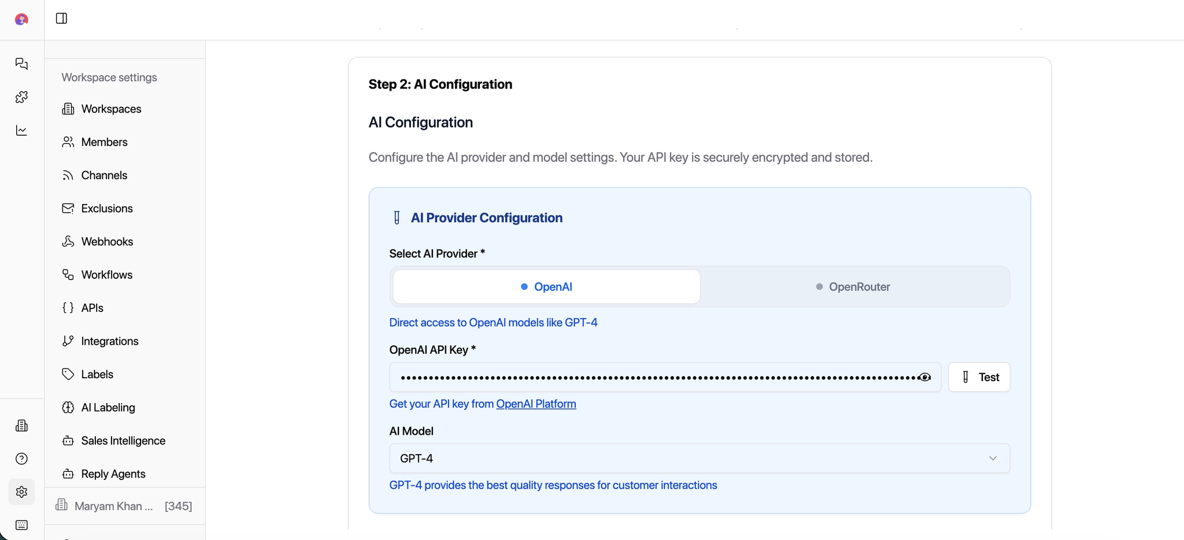The image size is (1184, 540).
Task: Go to AI Labeling settings
Action: click(108, 407)
